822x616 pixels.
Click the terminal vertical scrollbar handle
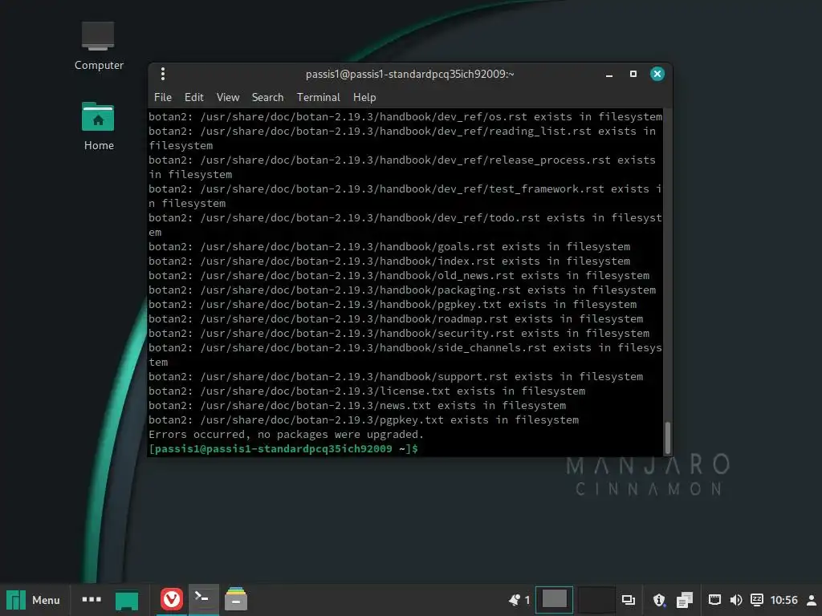click(667, 437)
